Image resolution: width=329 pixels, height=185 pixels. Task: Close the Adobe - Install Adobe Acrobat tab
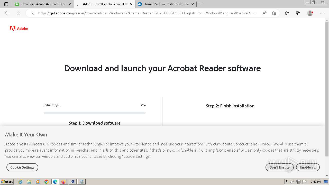tap(131, 4)
